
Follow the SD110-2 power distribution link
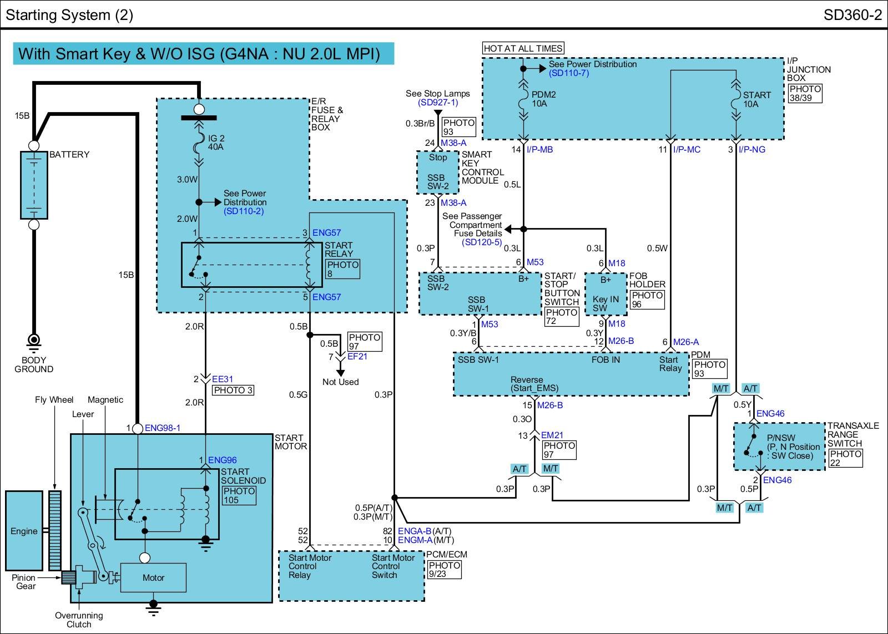pyautogui.click(x=244, y=211)
